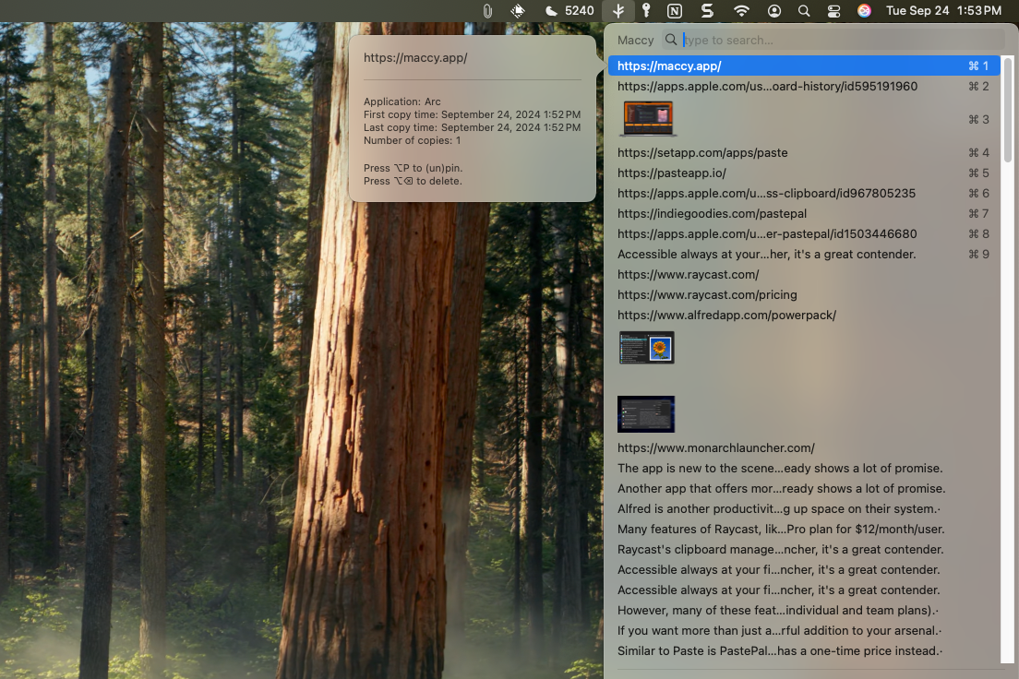This screenshot has width=1019, height=679.
Task: Select 'Many features of Raycast' entry
Action: [804, 529]
